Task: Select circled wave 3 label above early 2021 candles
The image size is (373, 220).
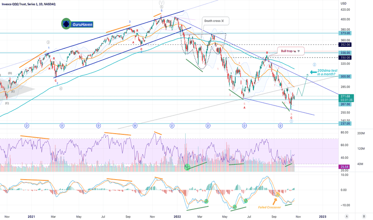Action: point(48,42)
